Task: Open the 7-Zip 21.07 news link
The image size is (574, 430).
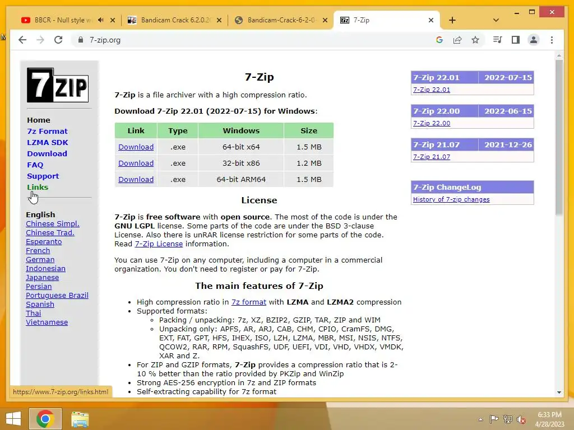Action: (432, 157)
